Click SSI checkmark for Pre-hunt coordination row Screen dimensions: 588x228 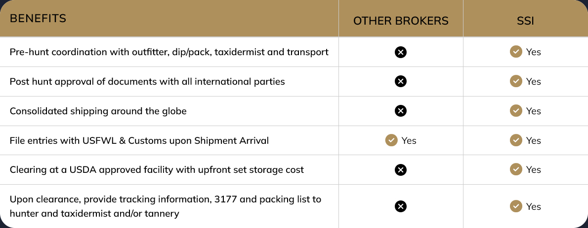tap(516, 52)
